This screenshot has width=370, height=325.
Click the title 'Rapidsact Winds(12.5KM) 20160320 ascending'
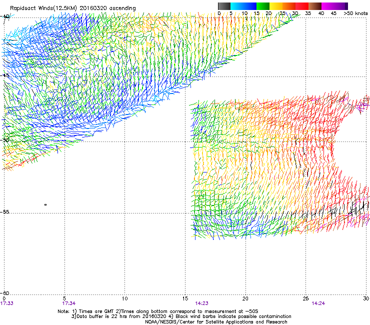(x=73, y=8)
